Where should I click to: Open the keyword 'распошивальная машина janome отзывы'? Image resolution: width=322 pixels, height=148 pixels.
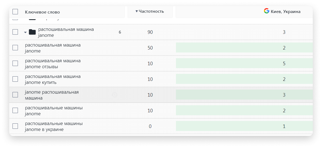(53, 64)
